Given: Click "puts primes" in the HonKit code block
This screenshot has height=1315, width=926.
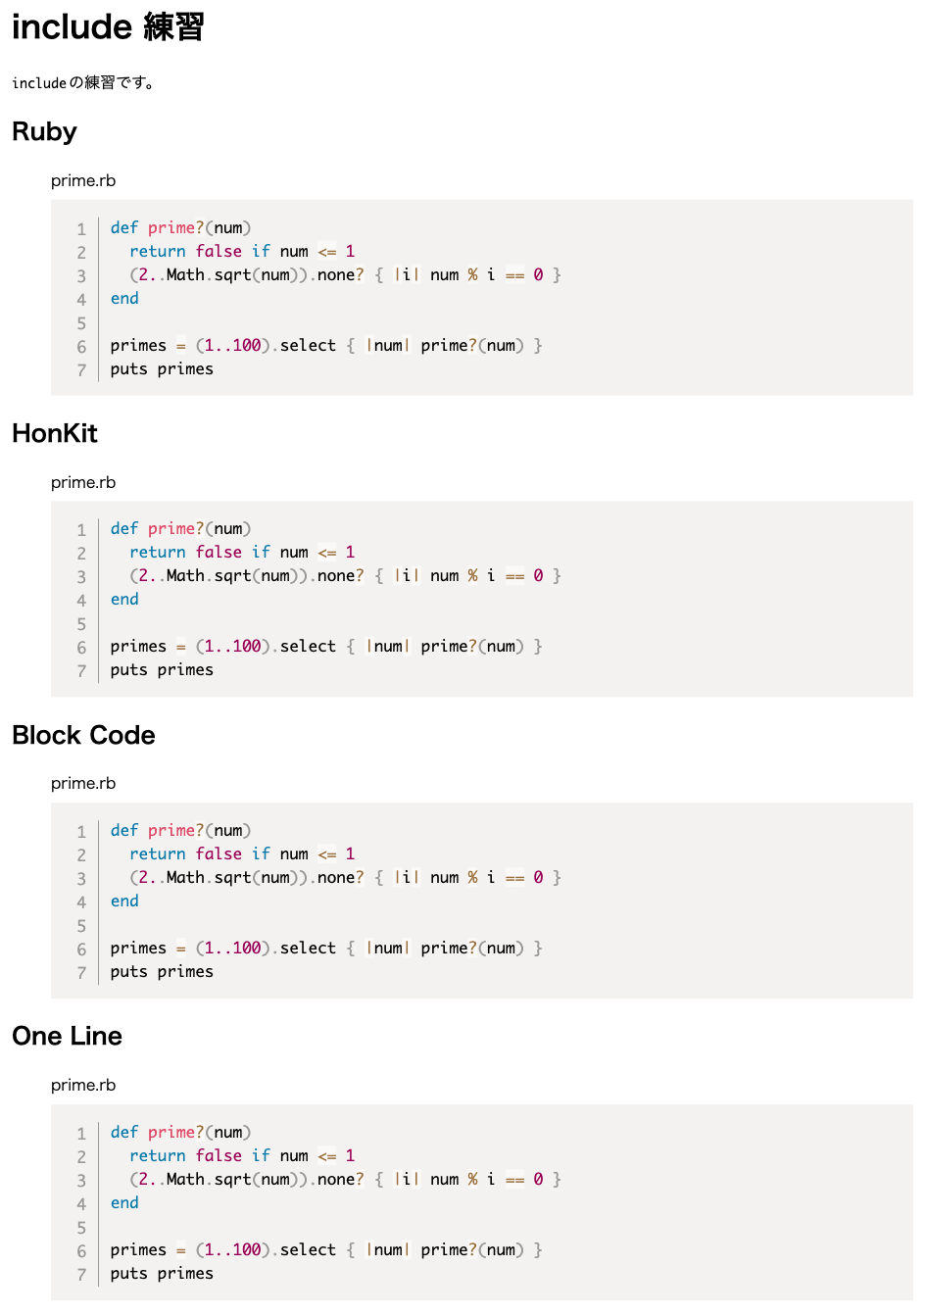Looking at the screenshot, I should click(x=162, y=670).
